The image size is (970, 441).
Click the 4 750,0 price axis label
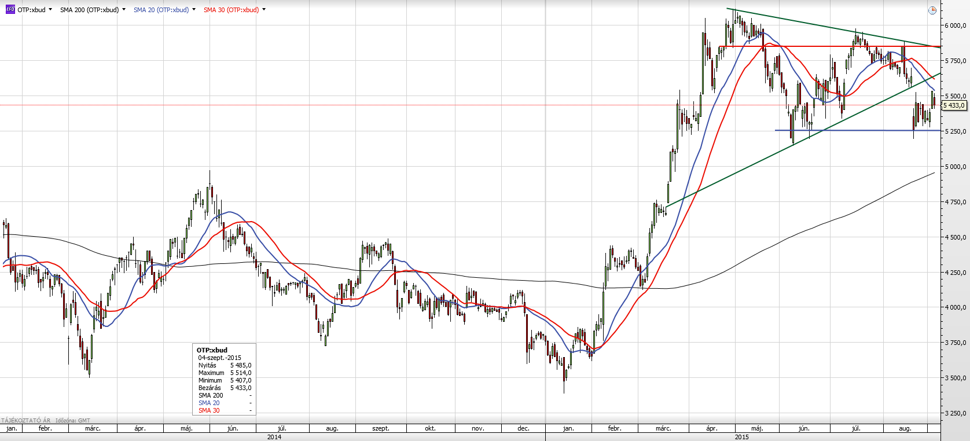(x=955, y=202)
